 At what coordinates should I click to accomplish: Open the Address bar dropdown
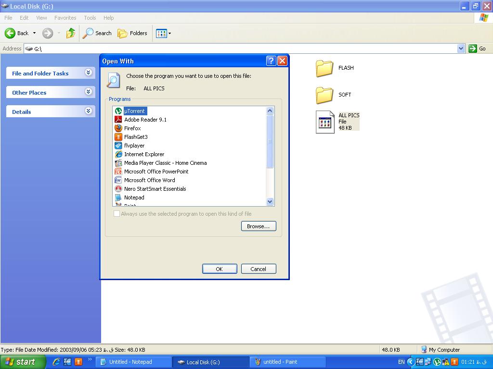(461, 49)
